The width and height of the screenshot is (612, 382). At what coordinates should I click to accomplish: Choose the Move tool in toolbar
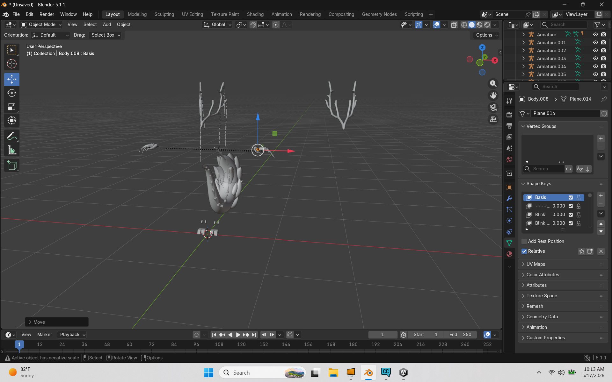pos(12,79)
